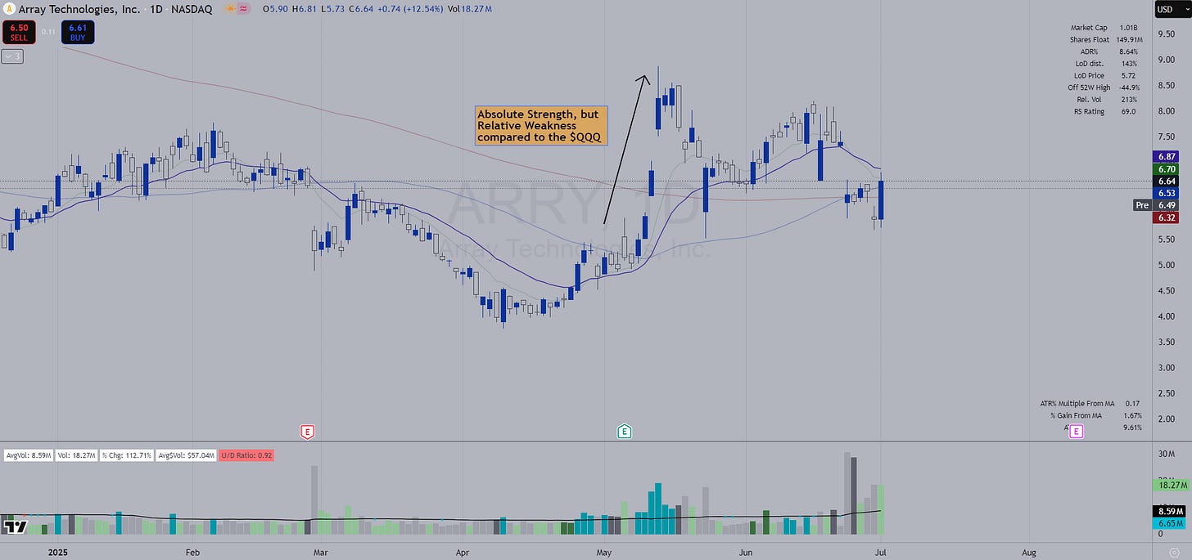
Task: Click the 6.65M teal volume scale label
Action: (x=1170, y=522)
